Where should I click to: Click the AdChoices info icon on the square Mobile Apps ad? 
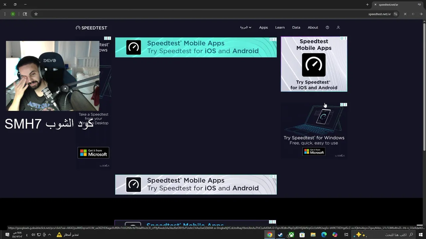pos(342,39)
